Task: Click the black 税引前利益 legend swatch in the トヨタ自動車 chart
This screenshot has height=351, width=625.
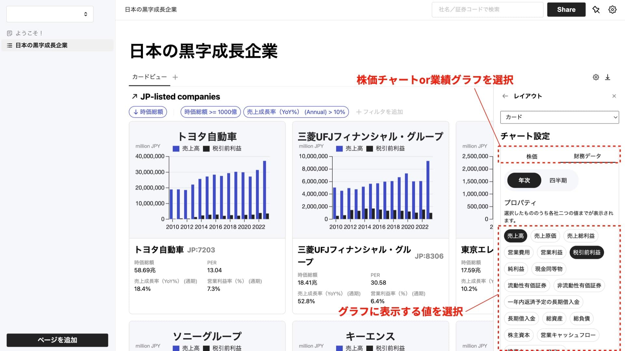Action: (x=206, y=149)
